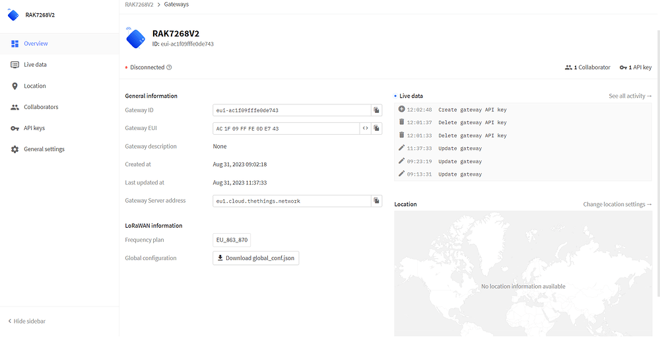Click the Disconnected status text
660x346 pixels.
[147, 67]
